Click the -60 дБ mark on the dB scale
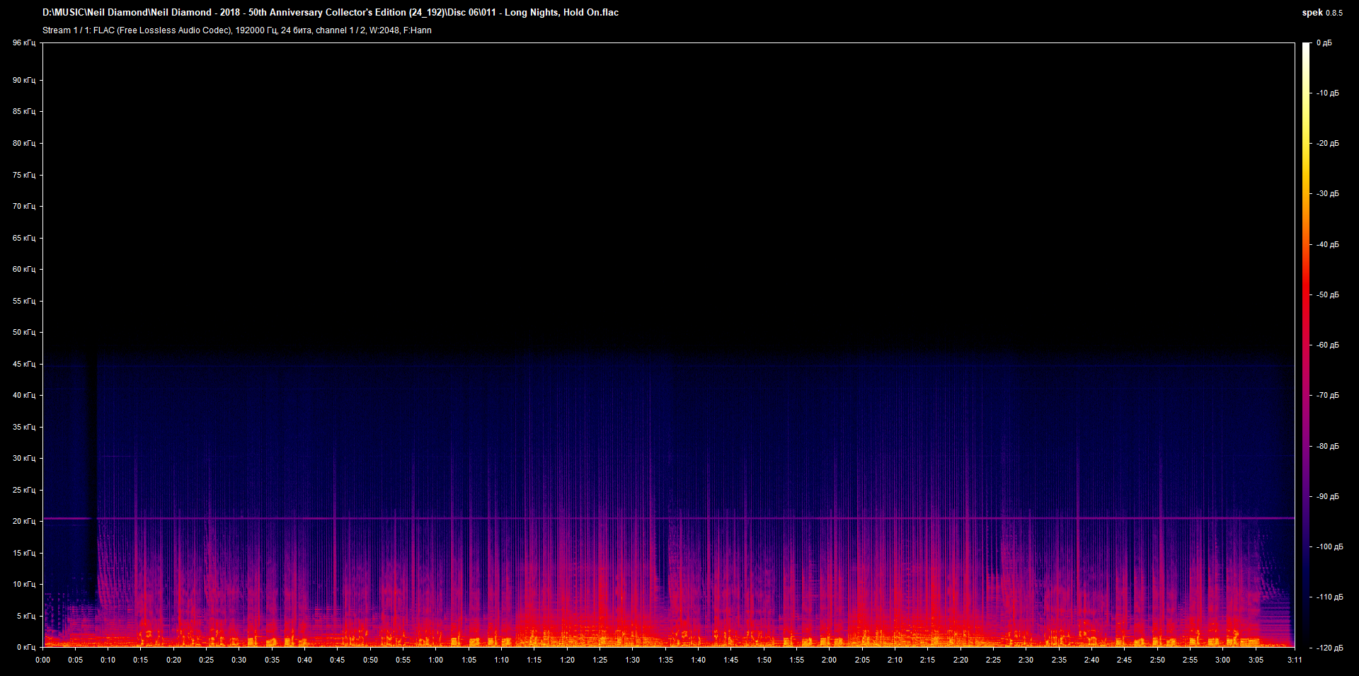This screenshot has height=676, width=1359. (x=1327, y=345)
